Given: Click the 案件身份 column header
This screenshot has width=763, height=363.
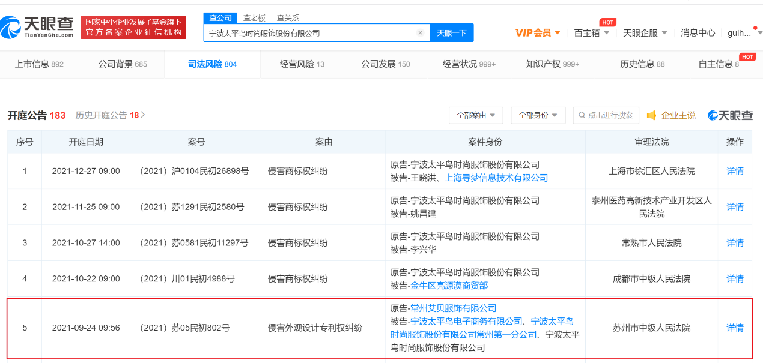Looking at the screenshot, I should (x=485, y=142).
